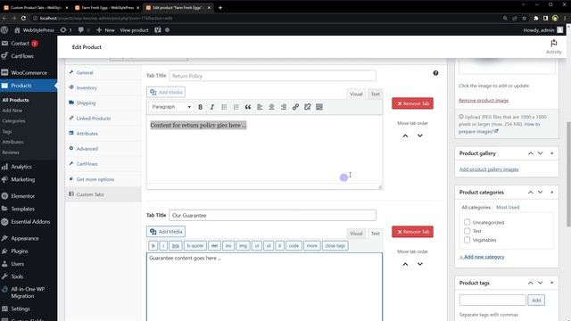Open WordPress logo menu in admin bar
The image size is (571, 321).
[x=4, y=30]
